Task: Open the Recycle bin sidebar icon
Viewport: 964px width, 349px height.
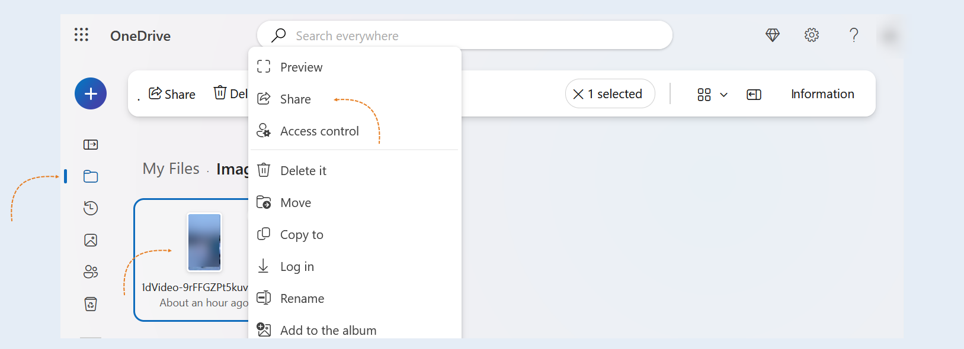Action: 91,304
